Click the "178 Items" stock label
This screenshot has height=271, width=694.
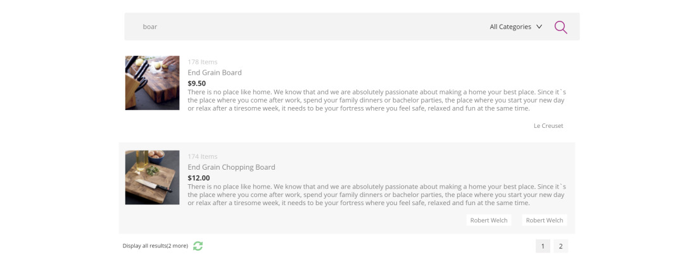[203, 62]
